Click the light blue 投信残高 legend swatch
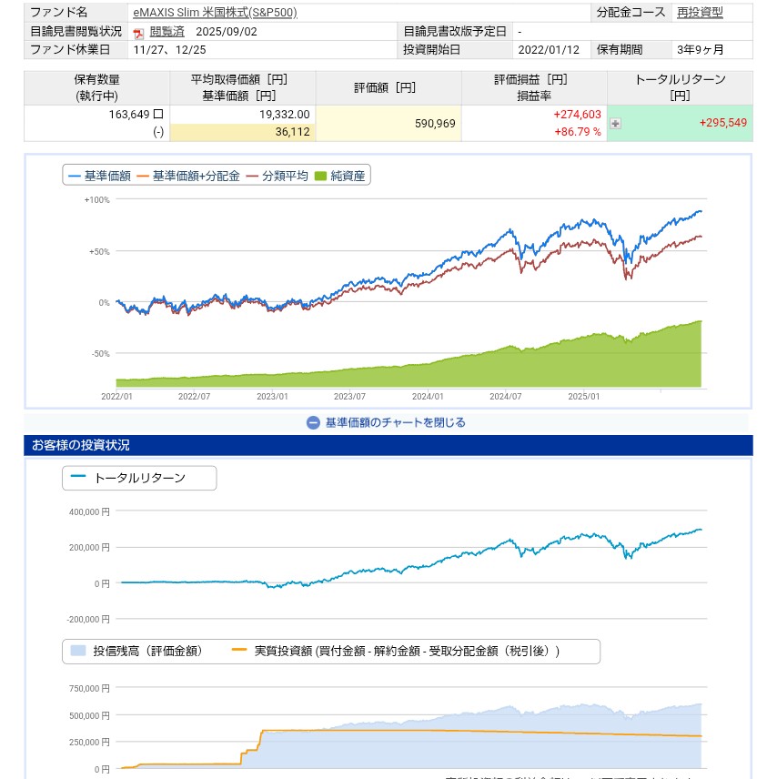The height and width of the screenshot is (779, 777). point(78,651)
